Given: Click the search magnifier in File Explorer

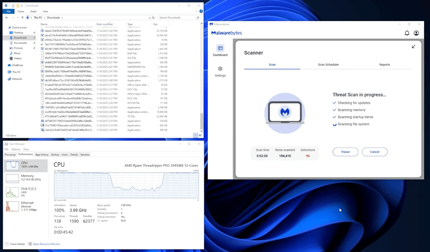Looking at the screenshot, I should [198, 18].
